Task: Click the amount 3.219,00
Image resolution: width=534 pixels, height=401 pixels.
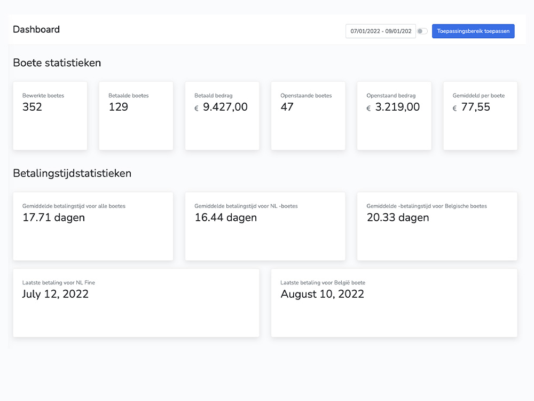Action: coord(397,107)
